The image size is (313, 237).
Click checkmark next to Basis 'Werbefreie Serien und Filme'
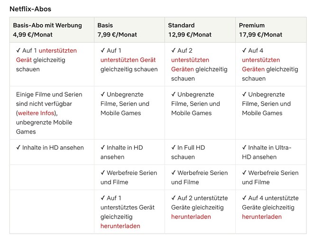102,173
